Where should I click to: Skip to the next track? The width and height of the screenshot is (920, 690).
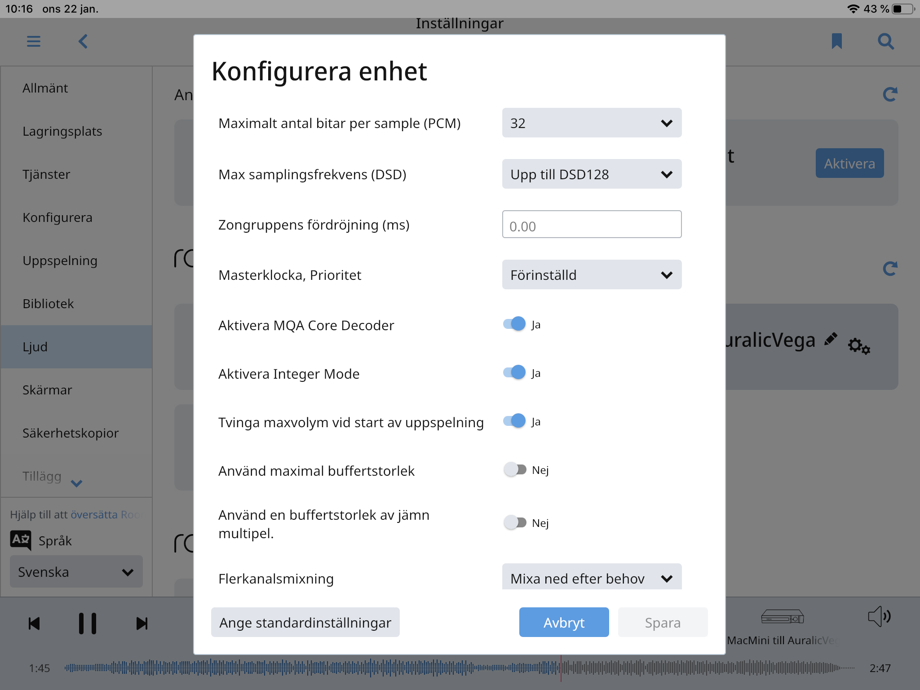pos(142,624)
